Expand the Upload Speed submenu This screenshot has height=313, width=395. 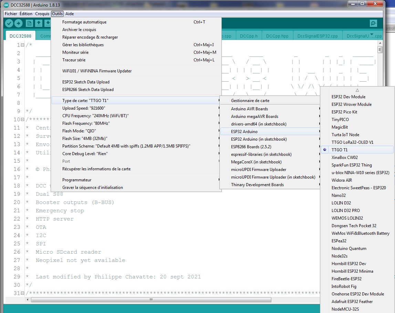click(136, 108)
